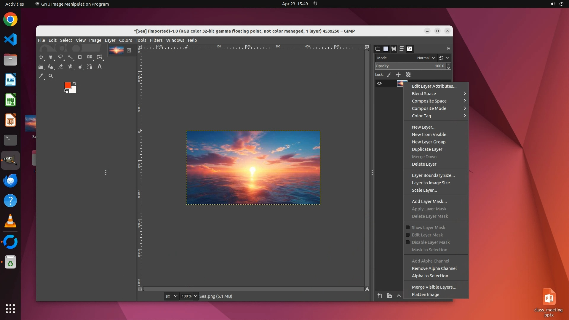This screenshot has height=320, width=569.
Task: Open the layer Mode Normal dropdown
Action: click(x=426, y=58)
